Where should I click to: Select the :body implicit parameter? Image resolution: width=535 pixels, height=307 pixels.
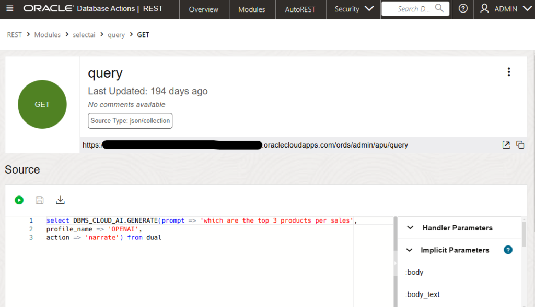(414, 272)
